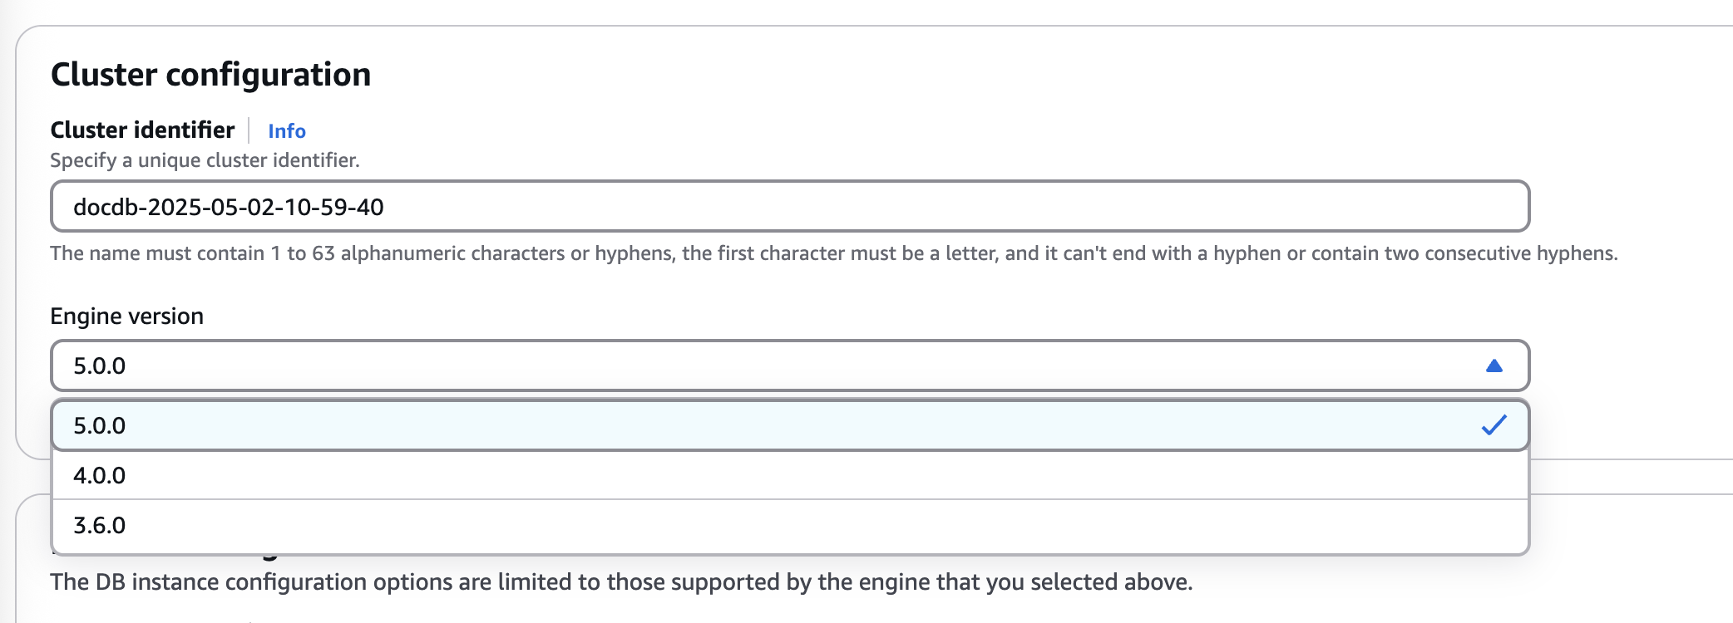Click the DB instance configuration options note
Screen dimensions: 1733x623
621,581
